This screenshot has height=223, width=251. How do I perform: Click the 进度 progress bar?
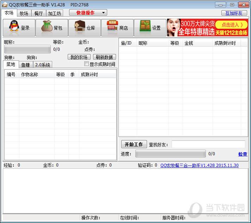[x=171, y=154]
